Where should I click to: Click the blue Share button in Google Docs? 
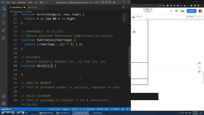192,11
